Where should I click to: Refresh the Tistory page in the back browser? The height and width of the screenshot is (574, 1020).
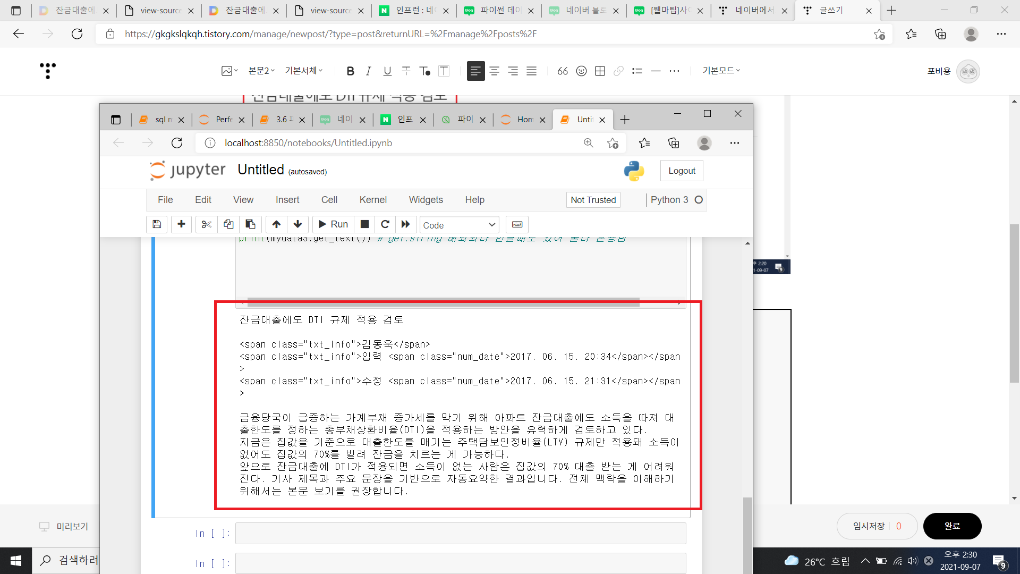(77, 34)
